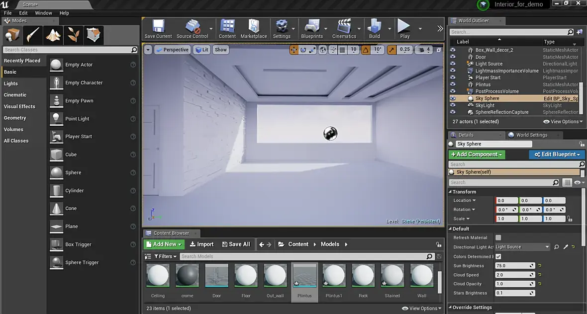Open the File menu
587x314 pixels.
[x=8, y=13]
